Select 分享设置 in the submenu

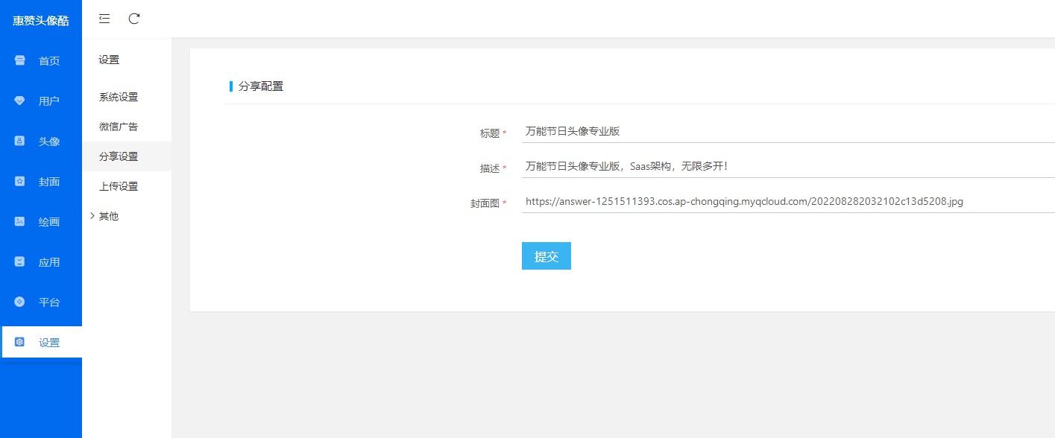tap(127, 156)
